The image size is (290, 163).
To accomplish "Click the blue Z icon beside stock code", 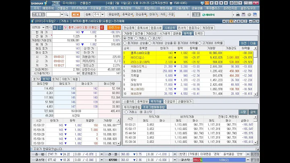I will pyautogui.click(x=60, y=27).
